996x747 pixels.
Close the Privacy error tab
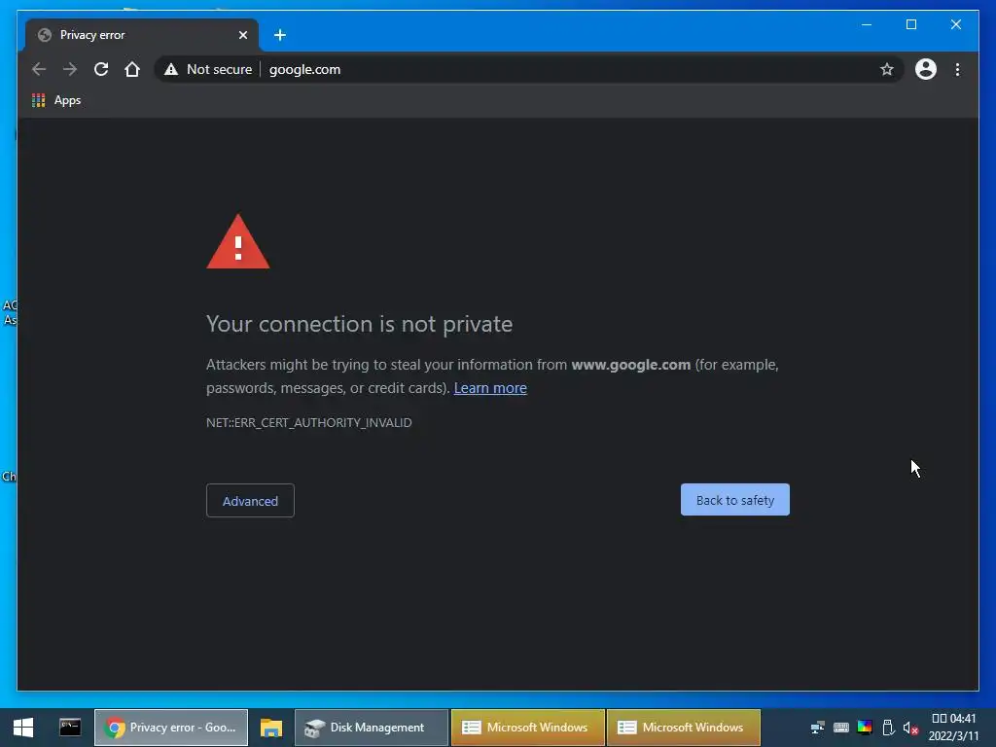242,35
